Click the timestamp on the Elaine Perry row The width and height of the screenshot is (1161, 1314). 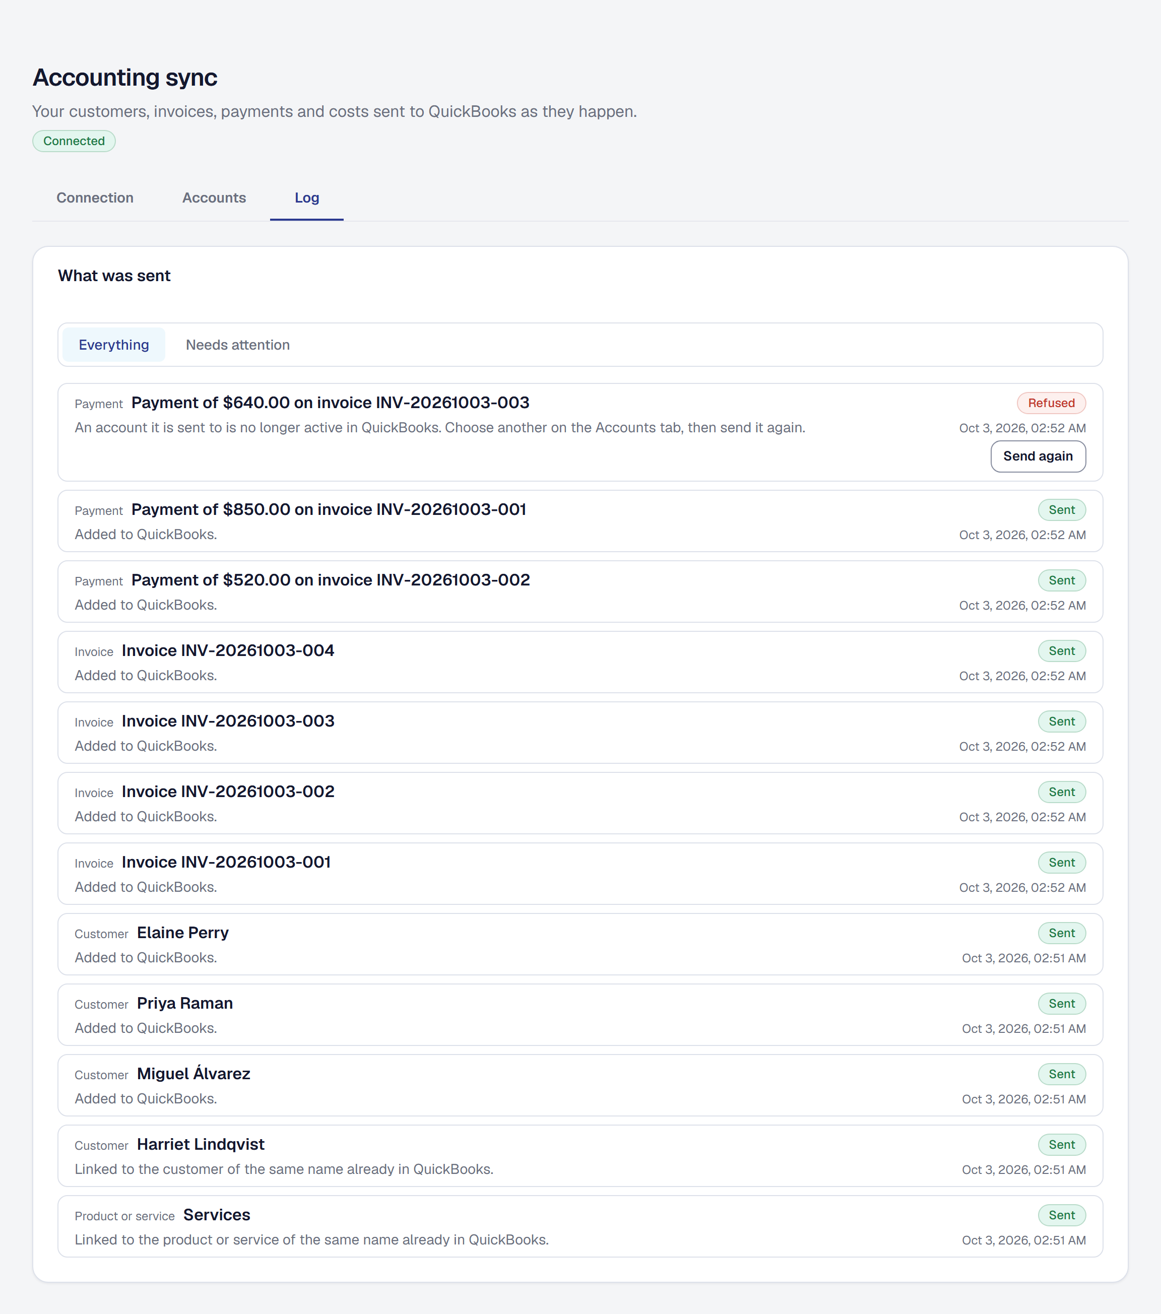click(x=1023, y=958)
